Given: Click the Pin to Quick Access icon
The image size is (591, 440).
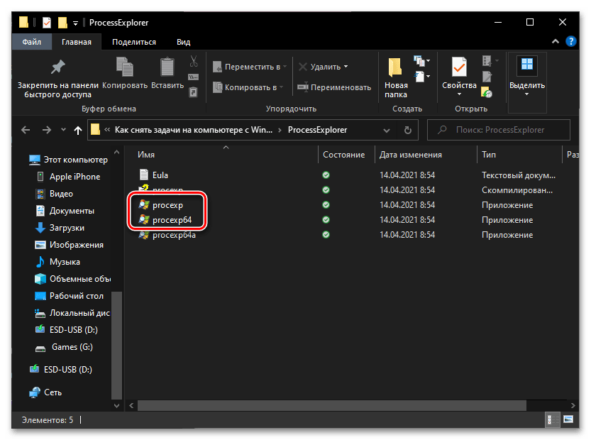Looking at the screenshot, I should [57, 68].
